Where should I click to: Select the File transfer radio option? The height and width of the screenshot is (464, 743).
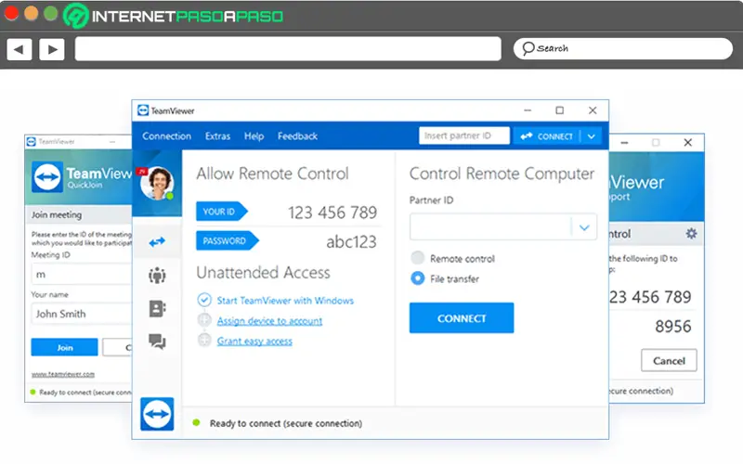pyautogui.click(x=417, y=278)
